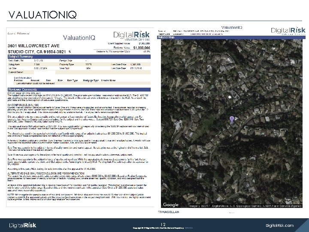Click the 'ALTERNATIVE SALE ANALYSIS' heading
Image resolution: width=309 pixels, height=232 pixels.
pos(46,173)
